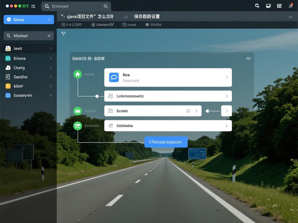
Task: Click the green home icon in the flowchart panel
Action: point(78,74)
